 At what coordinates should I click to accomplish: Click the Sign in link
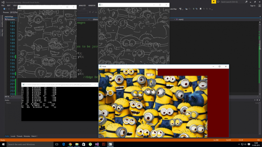coord(253,6)
